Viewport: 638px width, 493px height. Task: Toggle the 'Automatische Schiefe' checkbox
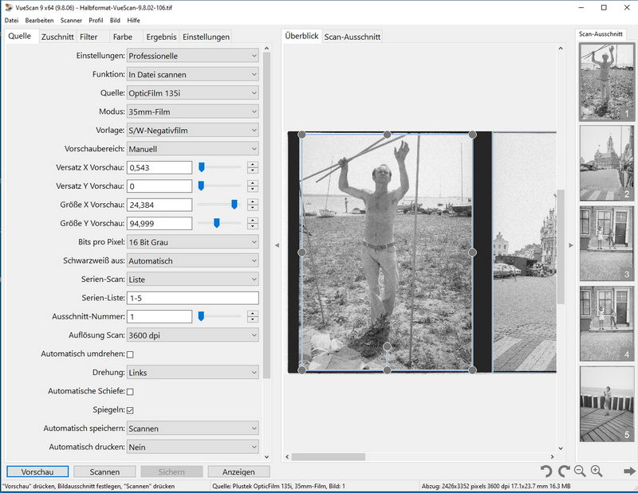click(130, 391)
